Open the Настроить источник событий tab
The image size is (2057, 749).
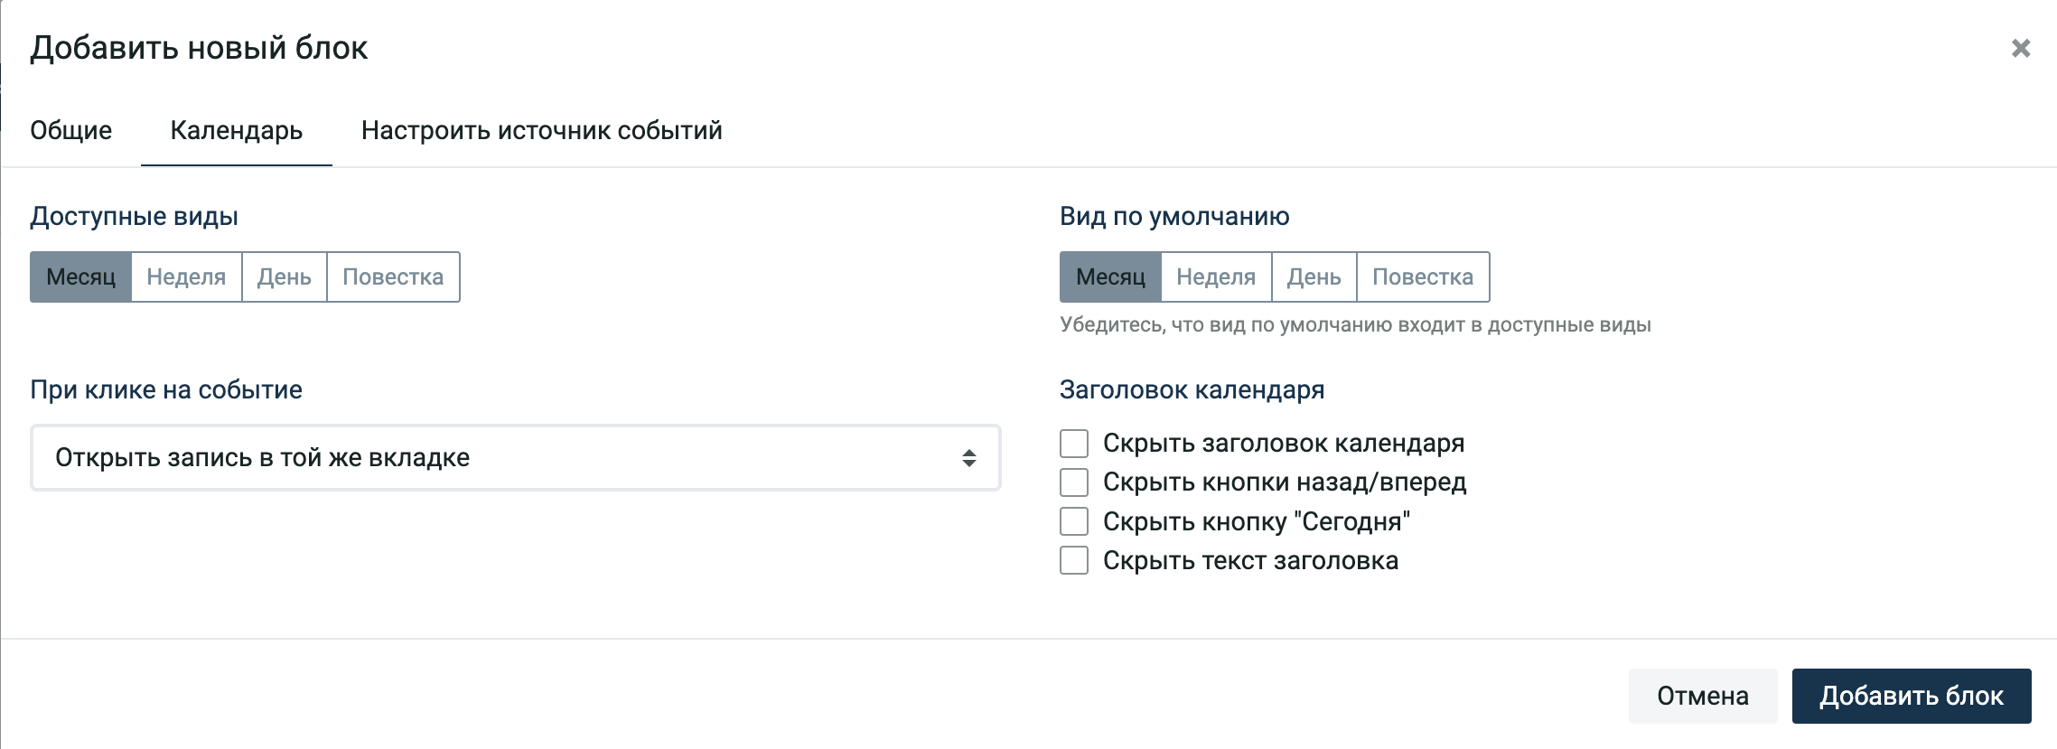click(542, 130)
